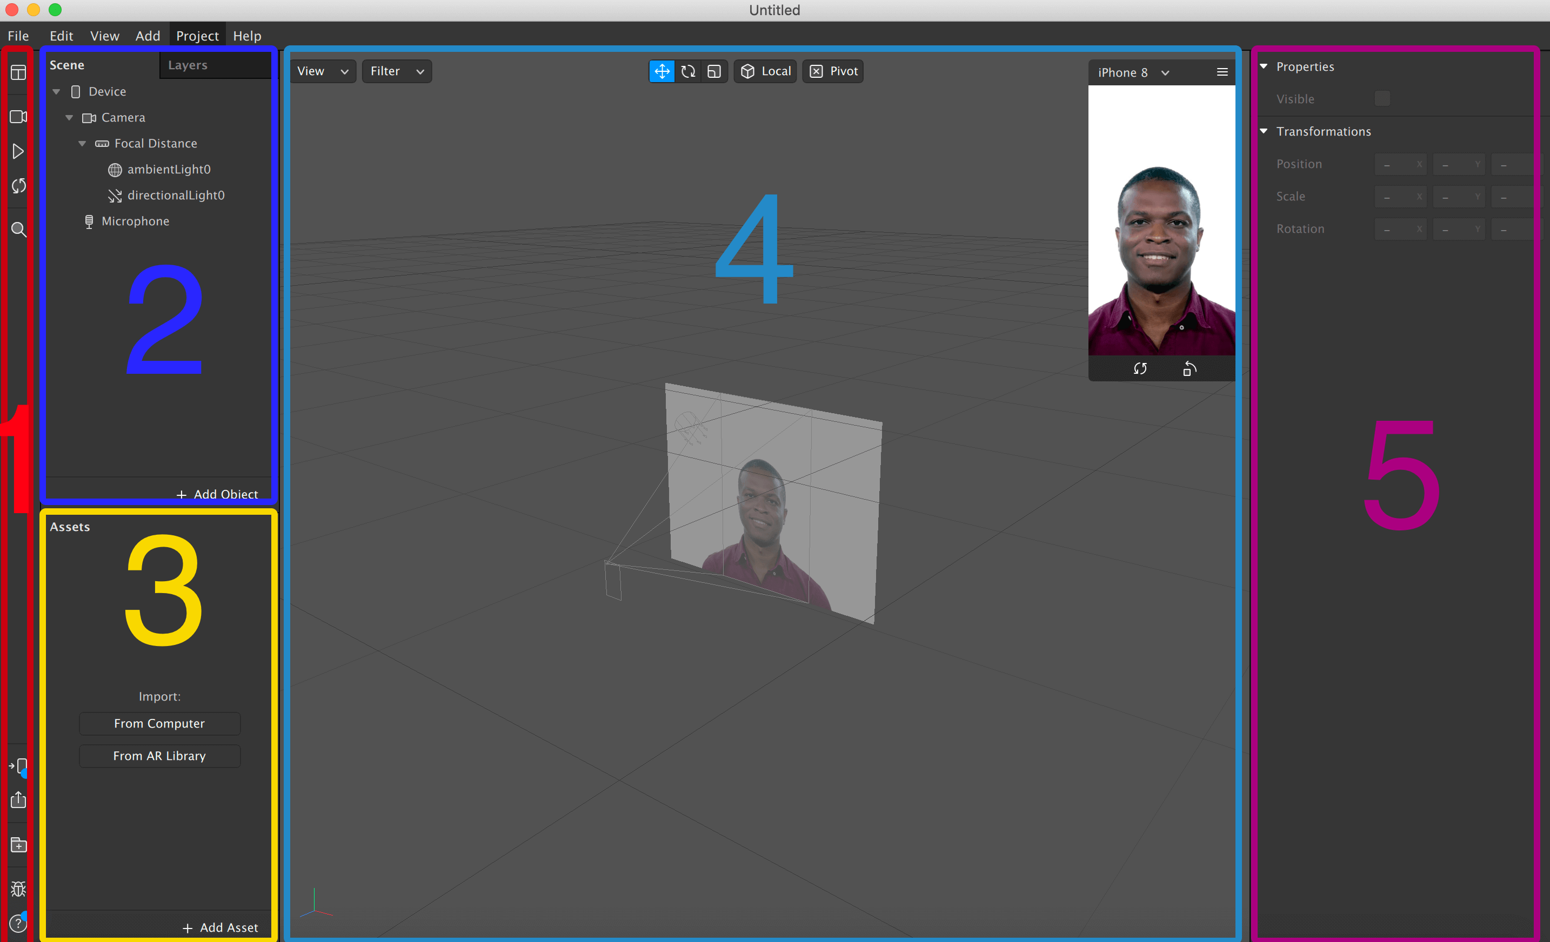Toggle Pivot mode in the toolbar
Image resolution: width=1550 pixels, height=942 pixels.
pyautogui.click(x=832, y=71)
